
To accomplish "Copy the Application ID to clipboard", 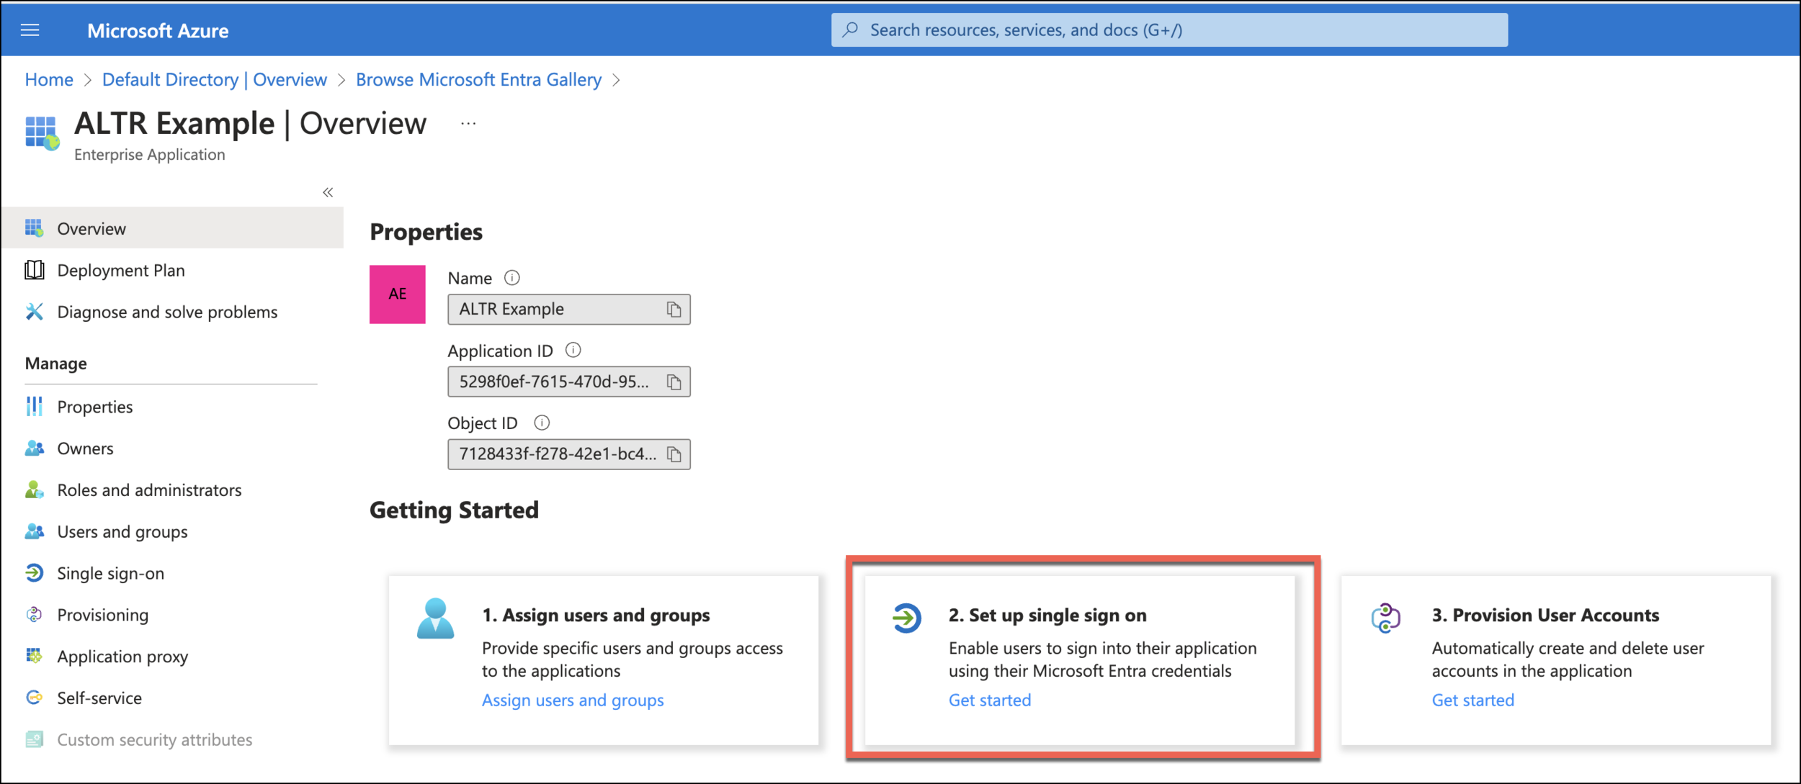I will pyautogui.click(x=674, y=382).
